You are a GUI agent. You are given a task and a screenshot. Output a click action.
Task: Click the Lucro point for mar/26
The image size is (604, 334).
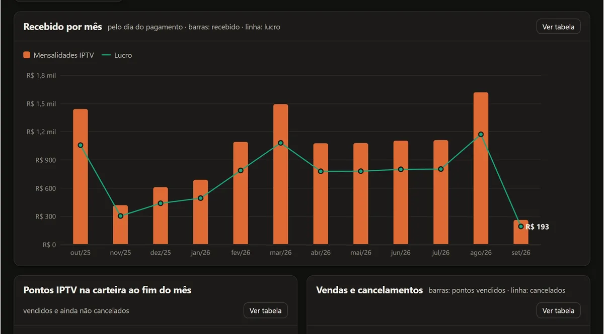pos(281,143)
